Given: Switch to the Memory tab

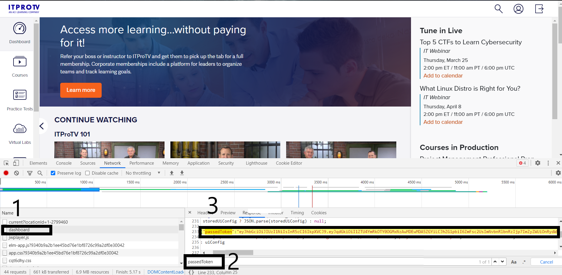Looking at the screenshot, I should click(x=171, y=163).
